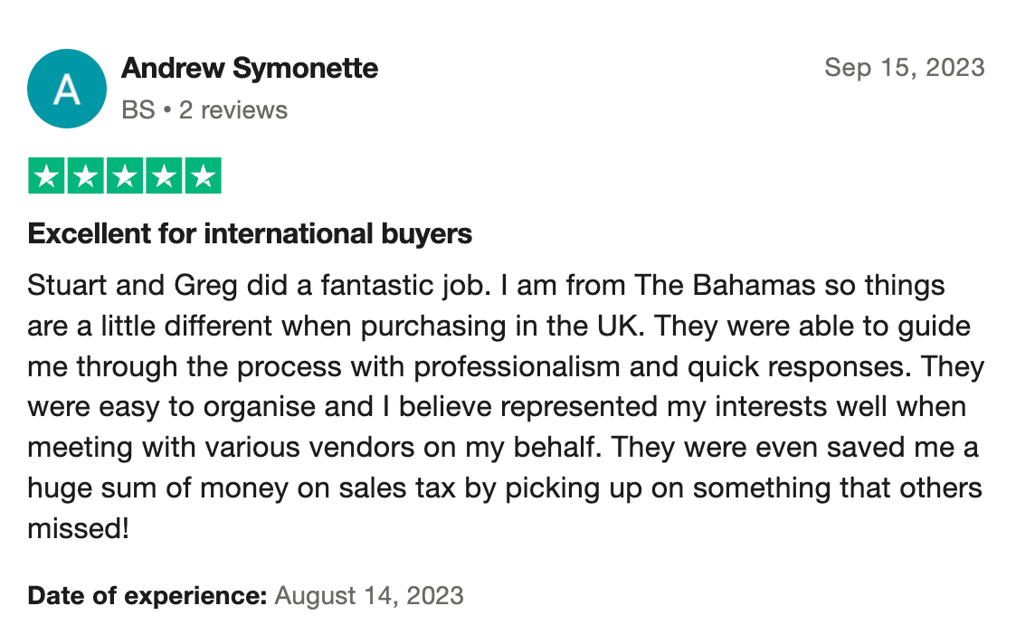Click the teal avatar circle with letter A
The image size is (1035, 644).
[68, 89]
